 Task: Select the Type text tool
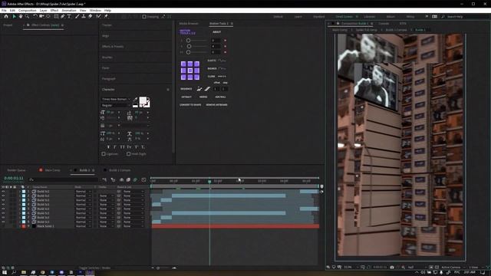(x=69, y=16)
